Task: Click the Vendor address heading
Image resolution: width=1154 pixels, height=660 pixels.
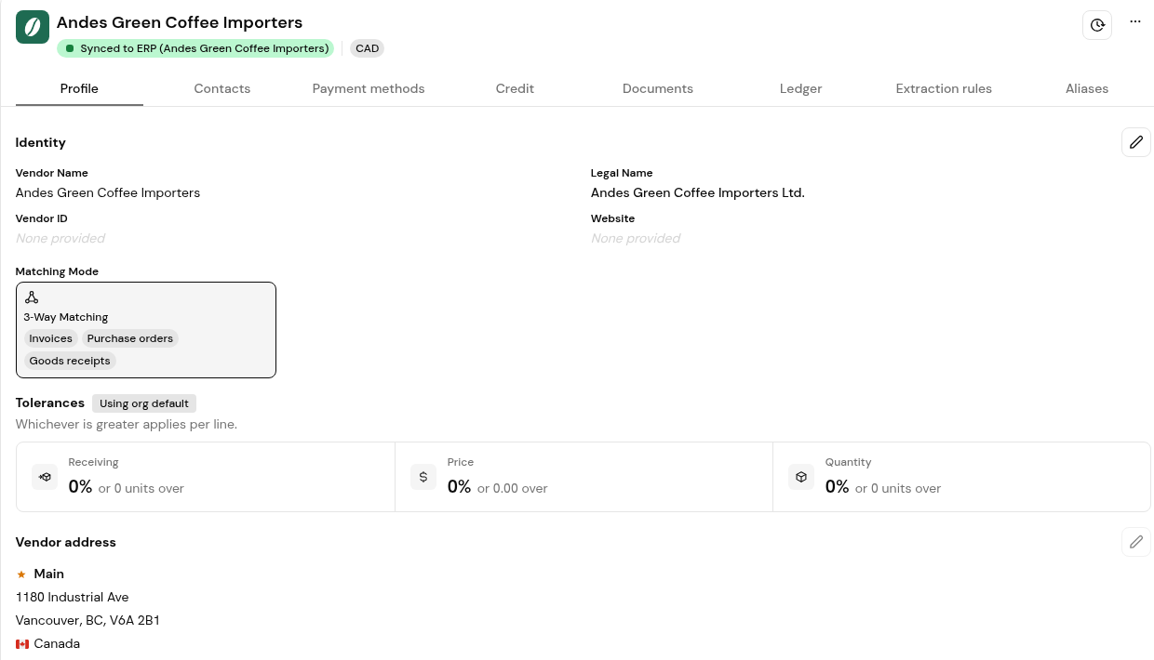Action: coord(66,542)
